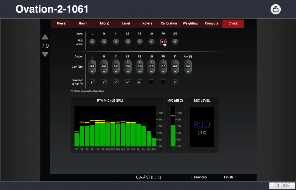Play pink noise on input C
Viewport: 296px width, 190px height.
(x=116, y=42)
